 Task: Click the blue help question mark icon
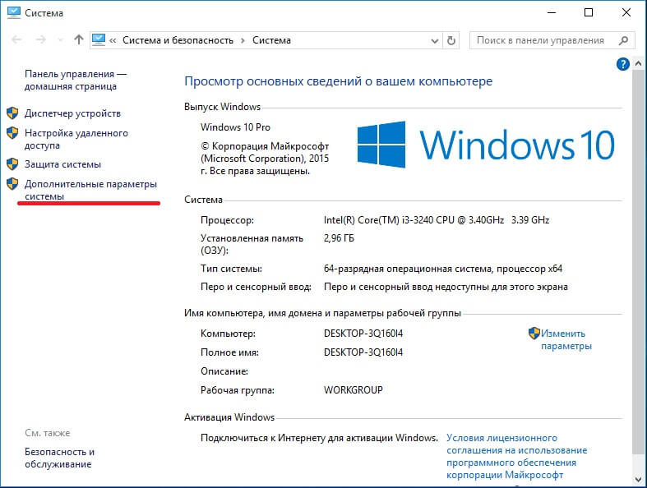[622, 64]
